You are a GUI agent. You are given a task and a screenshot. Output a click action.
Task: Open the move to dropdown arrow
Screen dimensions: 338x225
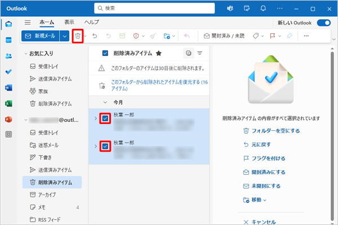tap(174, 36)
